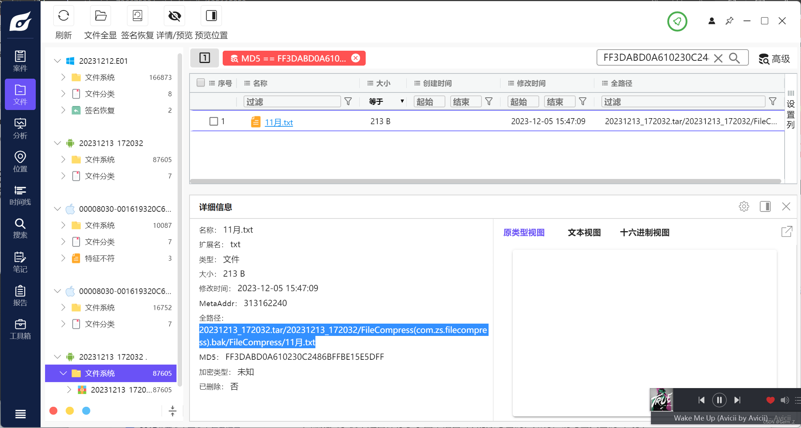Toggle 详情/预览 eye icon in toolbar
The width and height of the screenshot is (801, 428).
click(174, 16)
